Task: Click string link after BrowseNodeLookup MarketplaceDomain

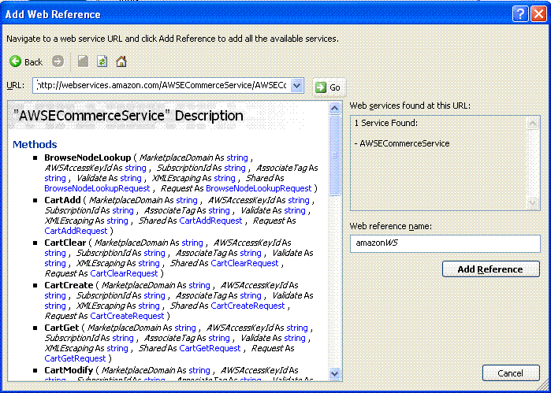Action: (x=237, y=158)
